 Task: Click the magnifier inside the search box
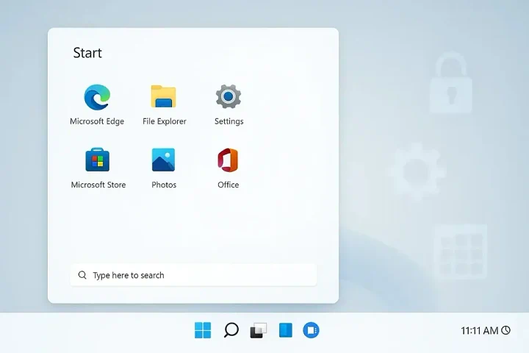[x=82, y=275]
